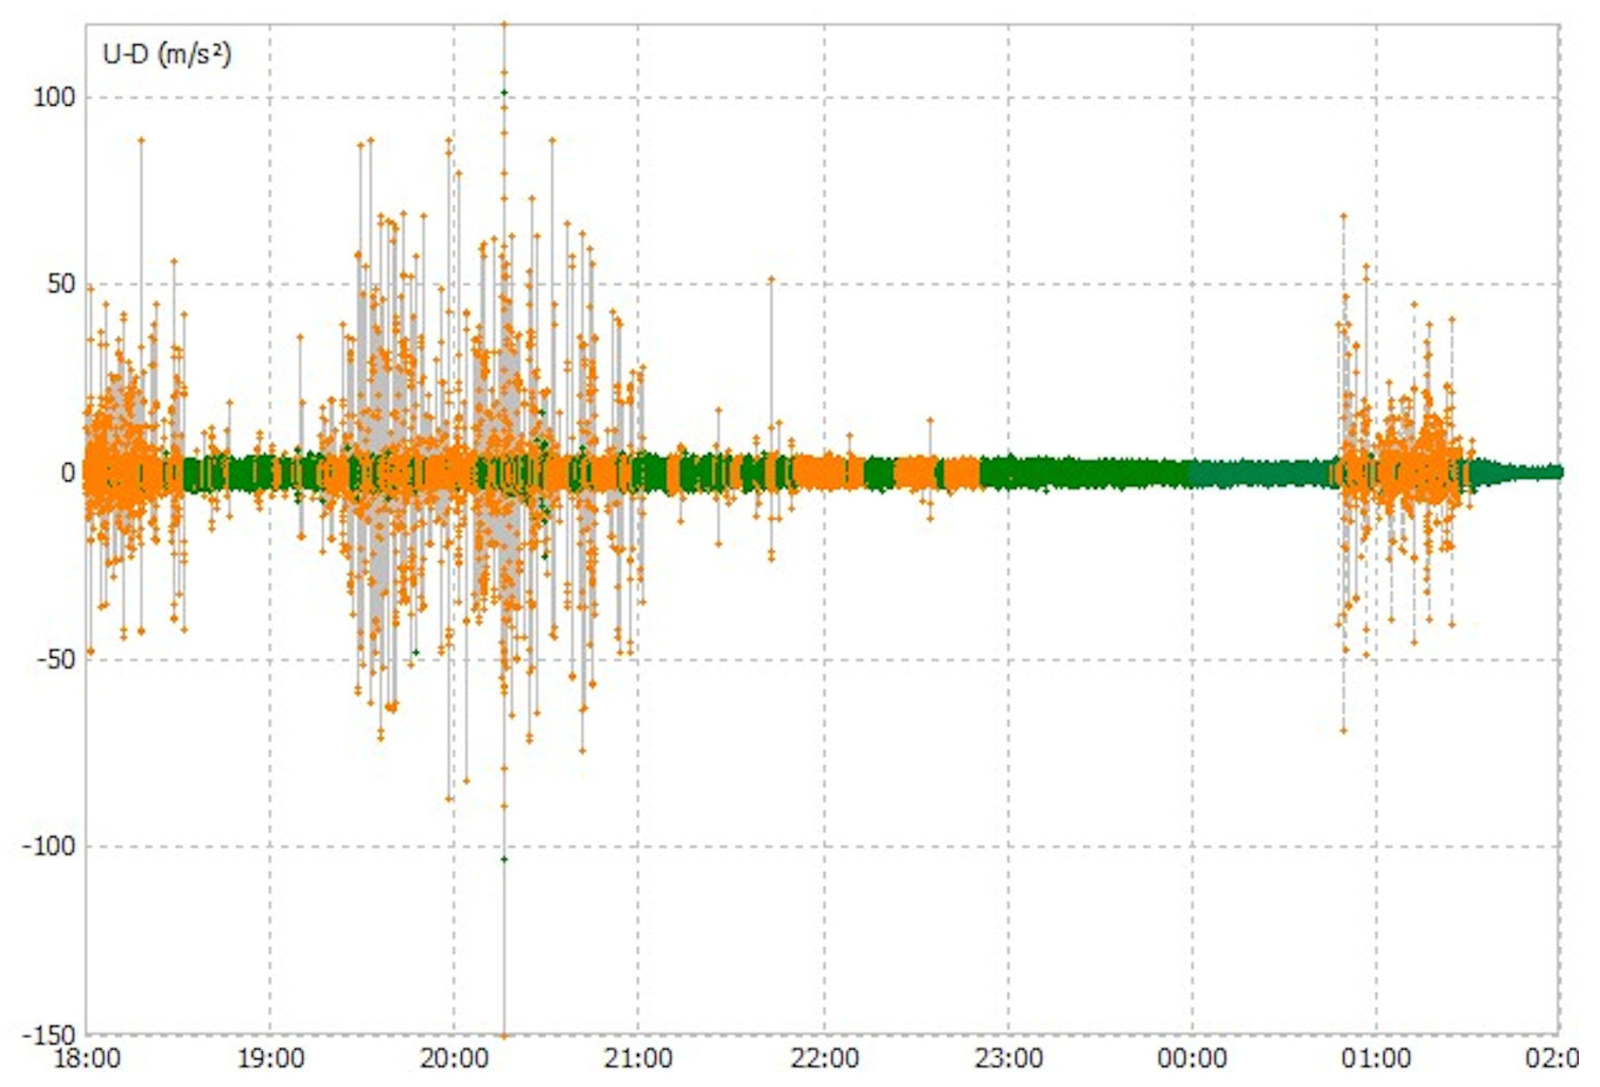Click the 19:00 time axis label

pos(271,1059)
